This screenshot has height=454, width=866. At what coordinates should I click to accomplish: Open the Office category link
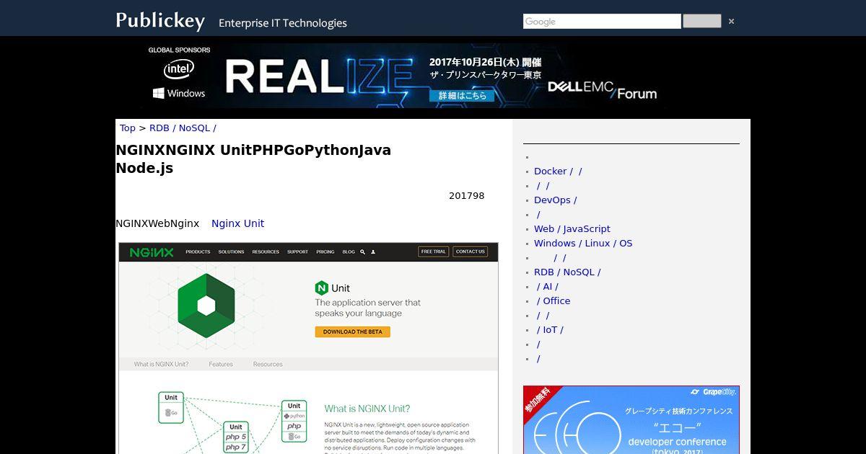click(554, 301)
